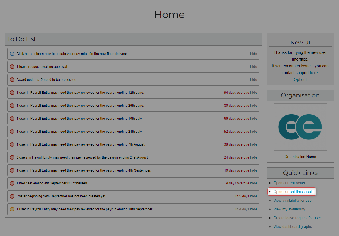
Task: Click the 'Organisation' panel heading
Action: [x=300, y=95]
